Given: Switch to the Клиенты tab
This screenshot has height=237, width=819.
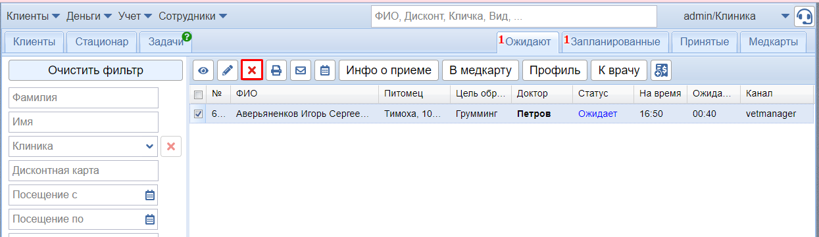Looking at the screenshot, I should [x=34, y=42].
